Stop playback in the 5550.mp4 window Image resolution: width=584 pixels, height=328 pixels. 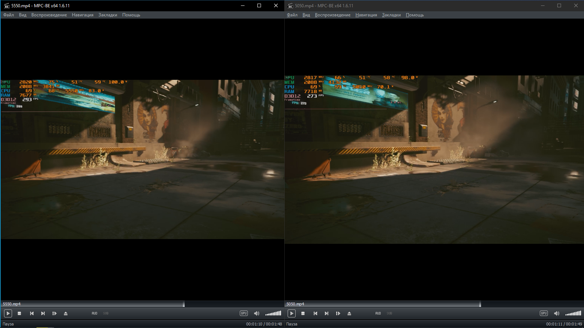(19, 313)
